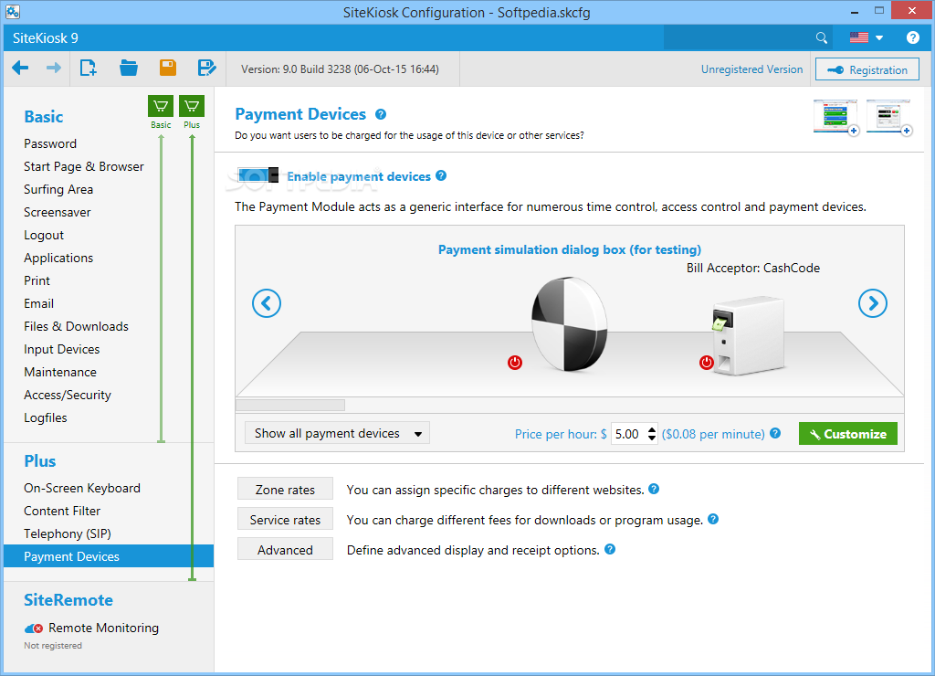Image resolution: width=935 pixels, height=676 pixels.
Task: Open the Telephony (SIP) section
Action: [x=68, y=533]
